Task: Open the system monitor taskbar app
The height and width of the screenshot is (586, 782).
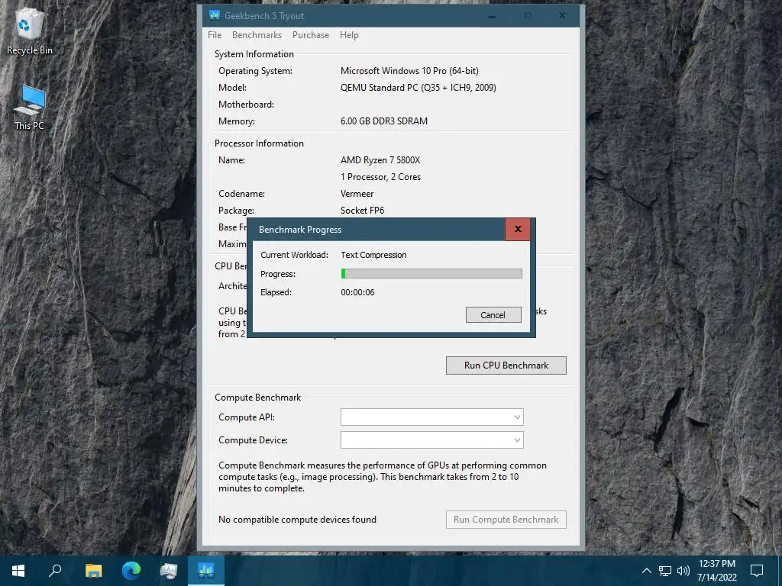Action: point(169,571)
